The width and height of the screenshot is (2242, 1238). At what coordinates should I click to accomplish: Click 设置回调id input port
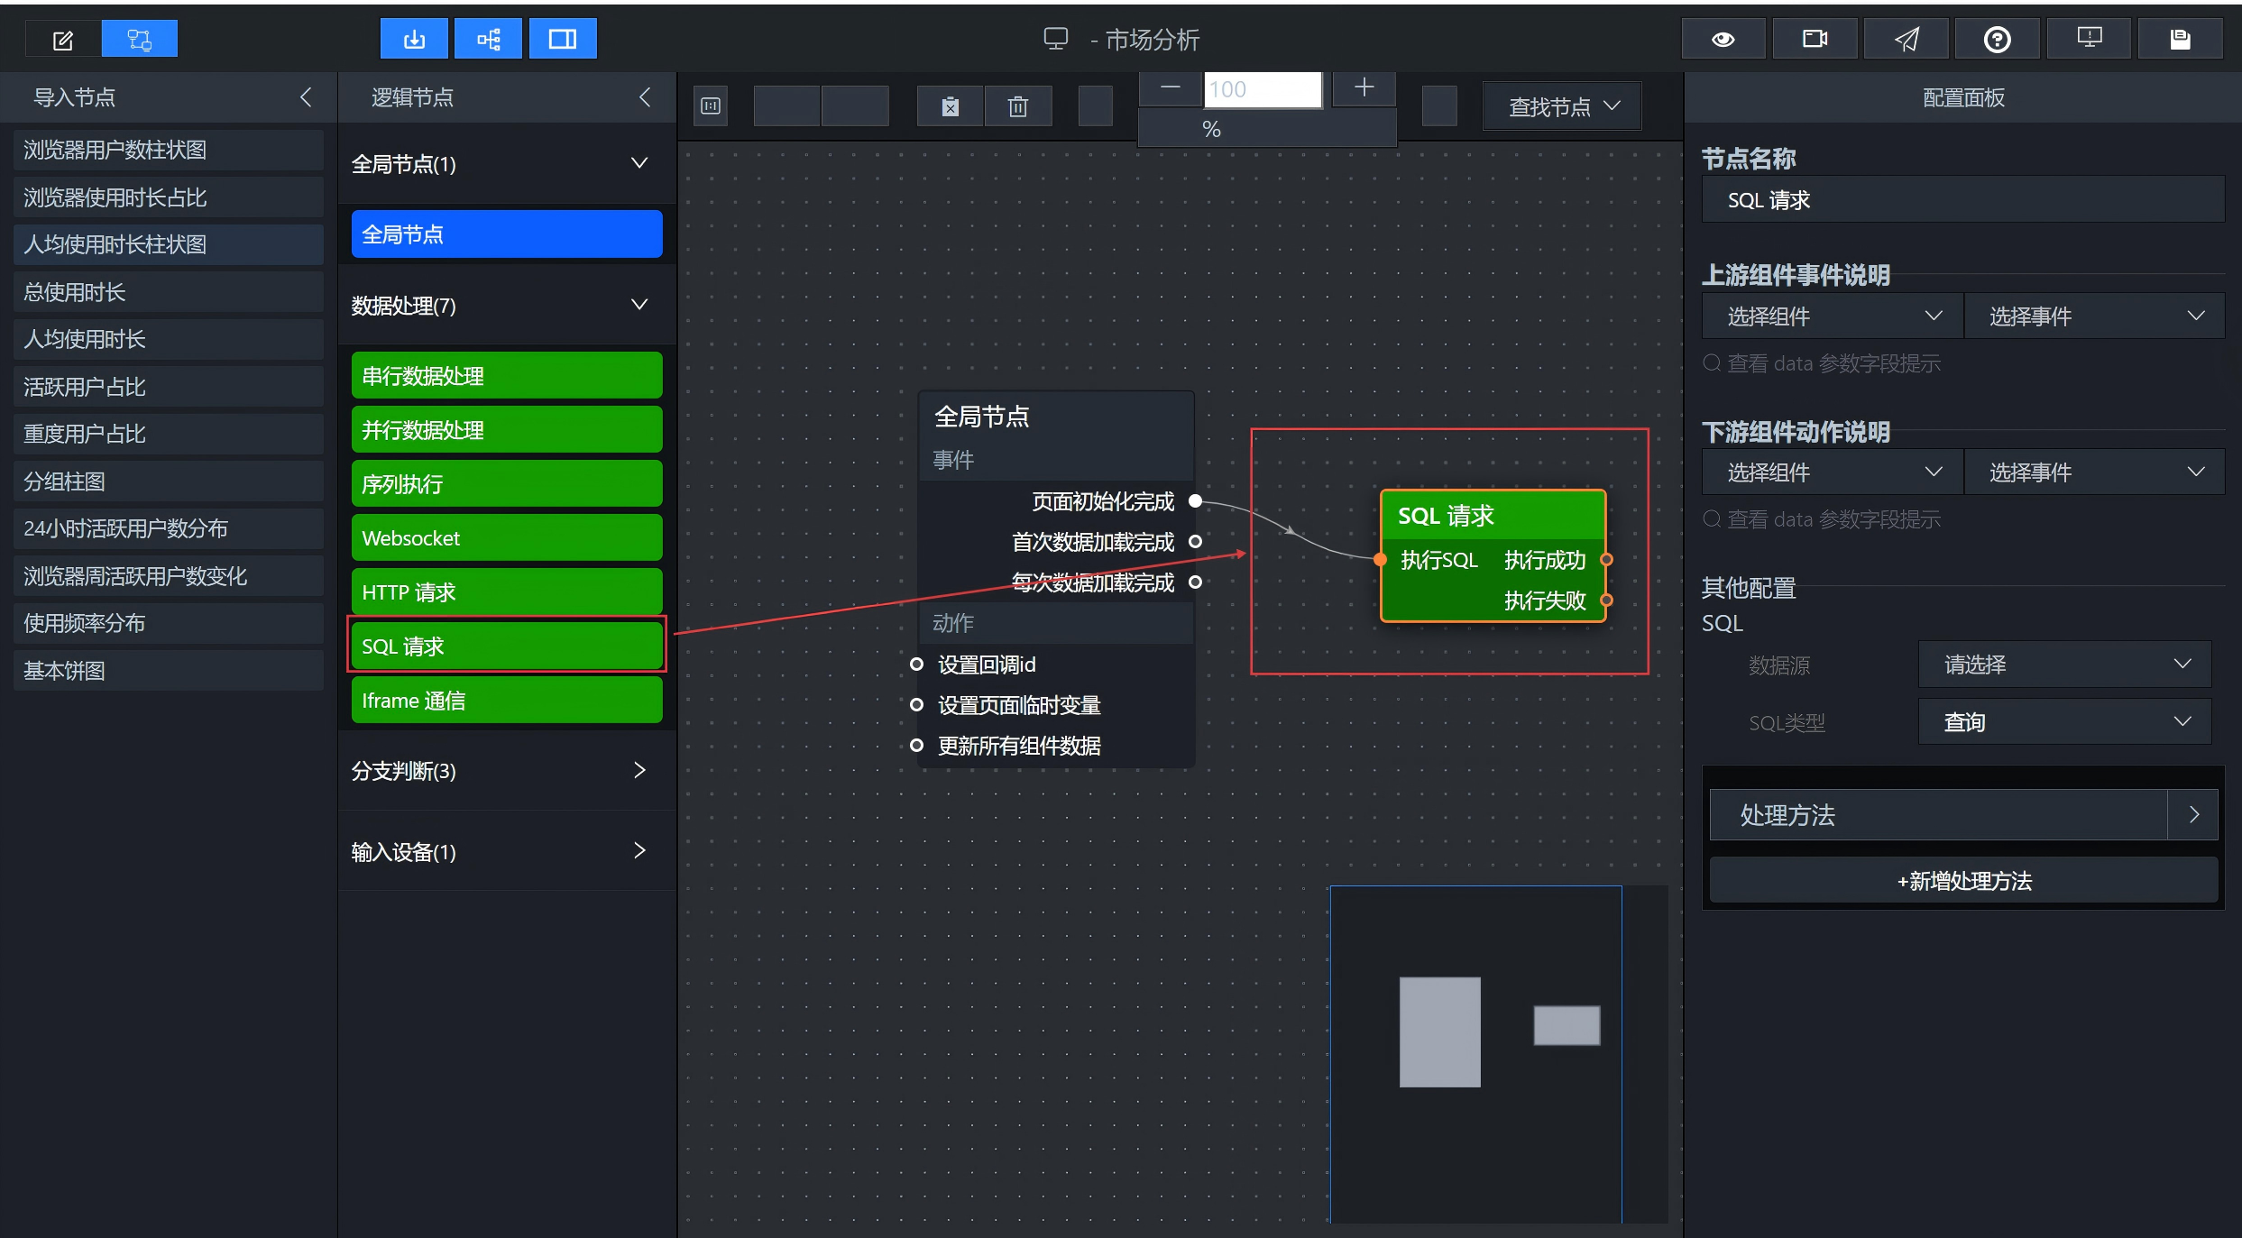(x=916, y=664)
